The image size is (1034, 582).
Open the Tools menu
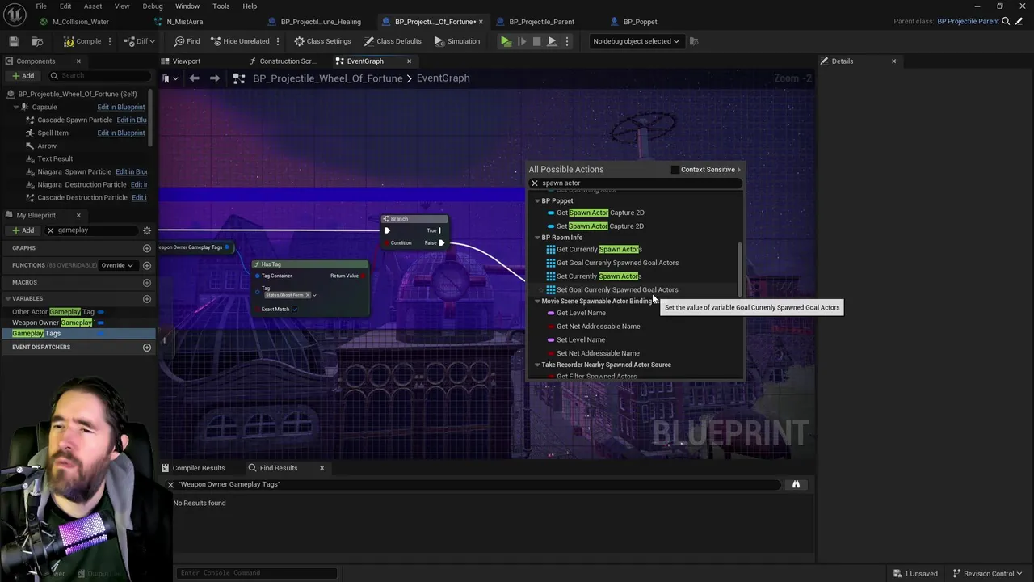[x=221, y=6]
